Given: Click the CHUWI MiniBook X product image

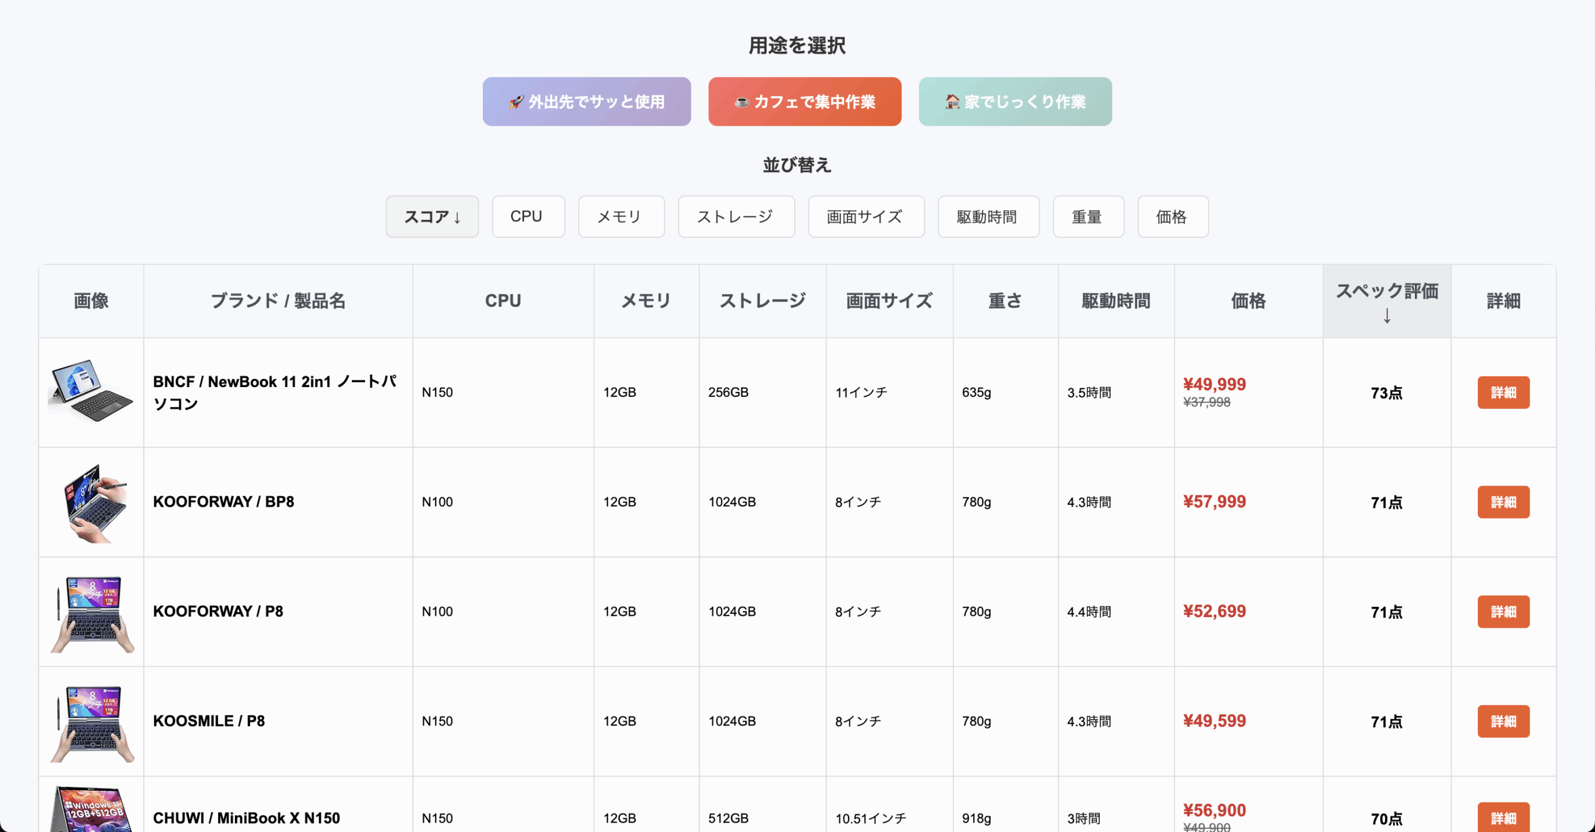Looking at the screenshot, I should [92, 810].
